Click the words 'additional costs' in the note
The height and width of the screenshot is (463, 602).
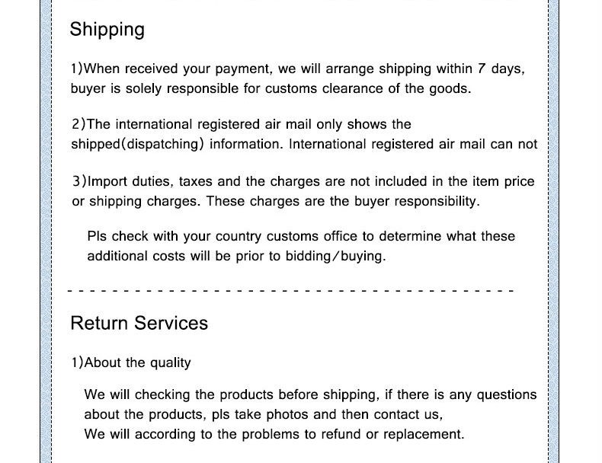coord(136,256)
